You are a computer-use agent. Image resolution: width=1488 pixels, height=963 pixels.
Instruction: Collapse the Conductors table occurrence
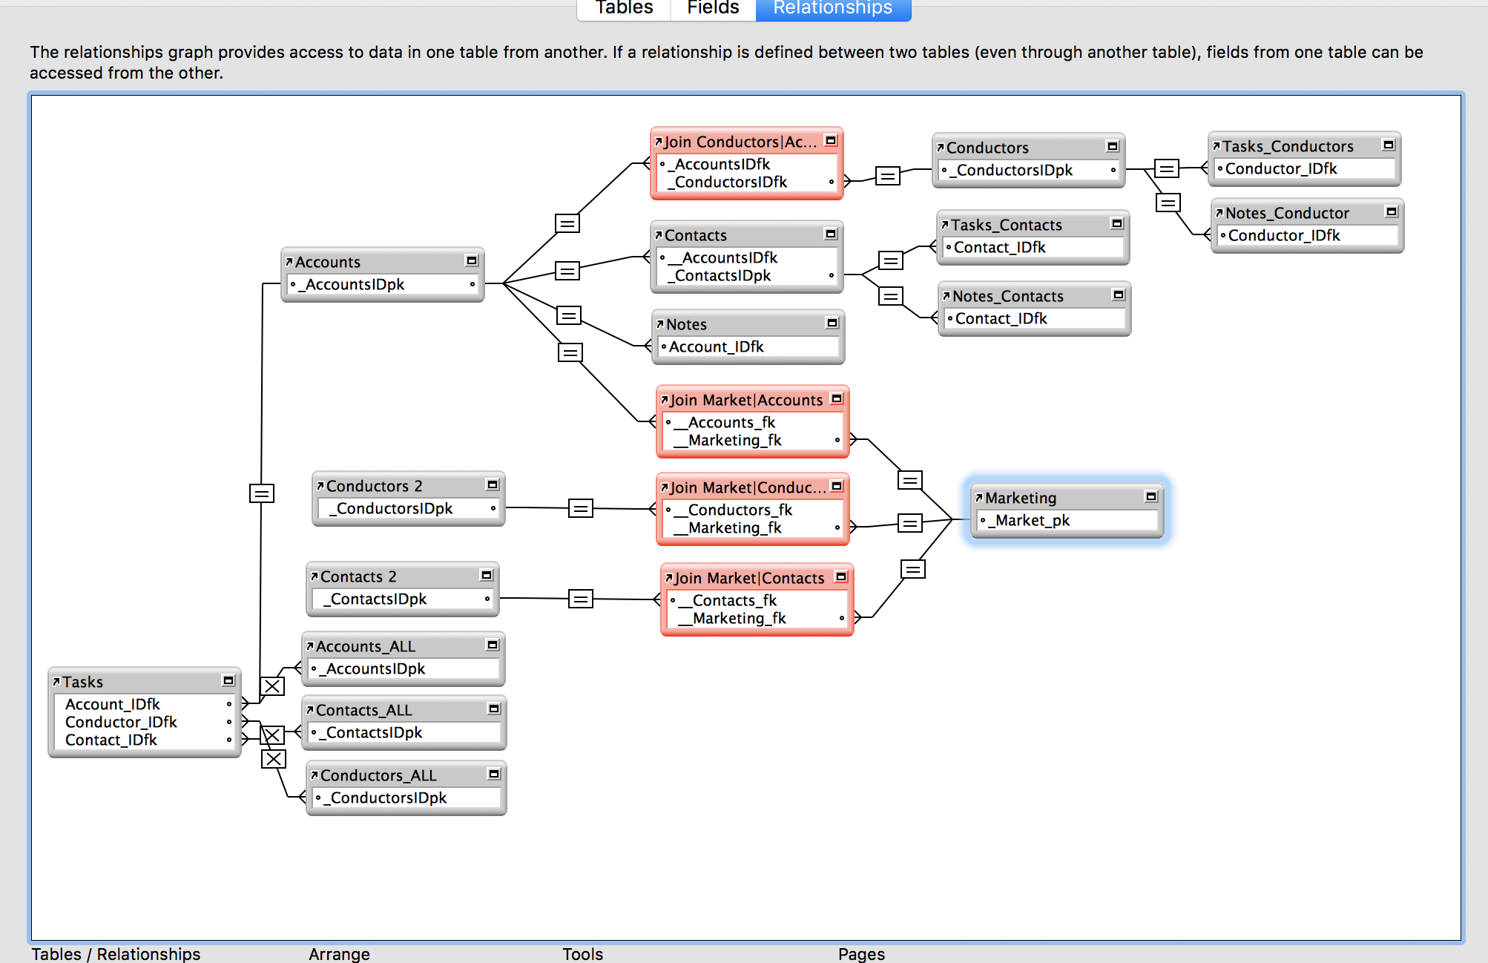tap(1113, 146)
